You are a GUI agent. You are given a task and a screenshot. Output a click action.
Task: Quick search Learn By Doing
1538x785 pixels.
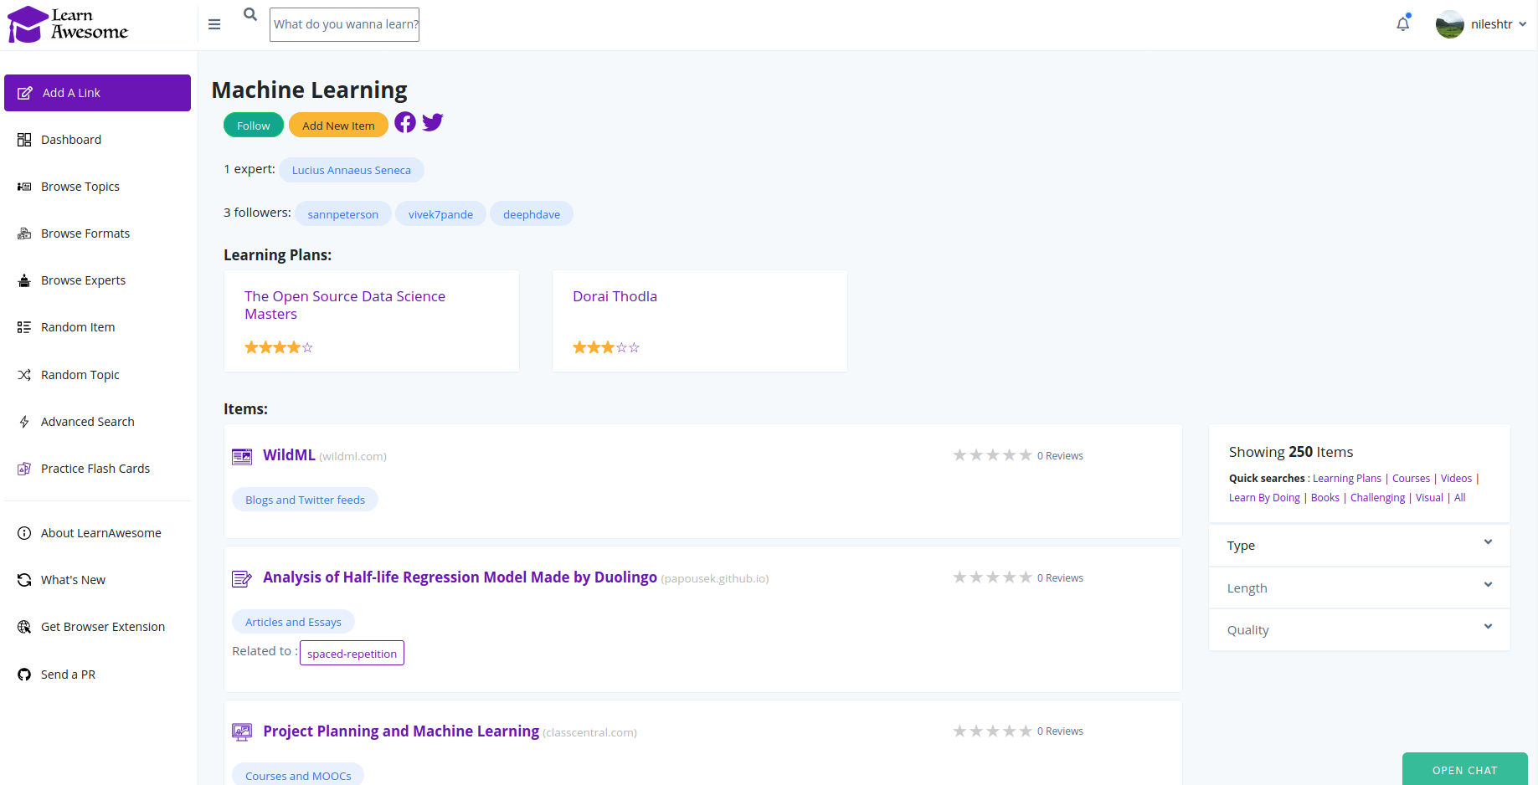pos(1264,498)
